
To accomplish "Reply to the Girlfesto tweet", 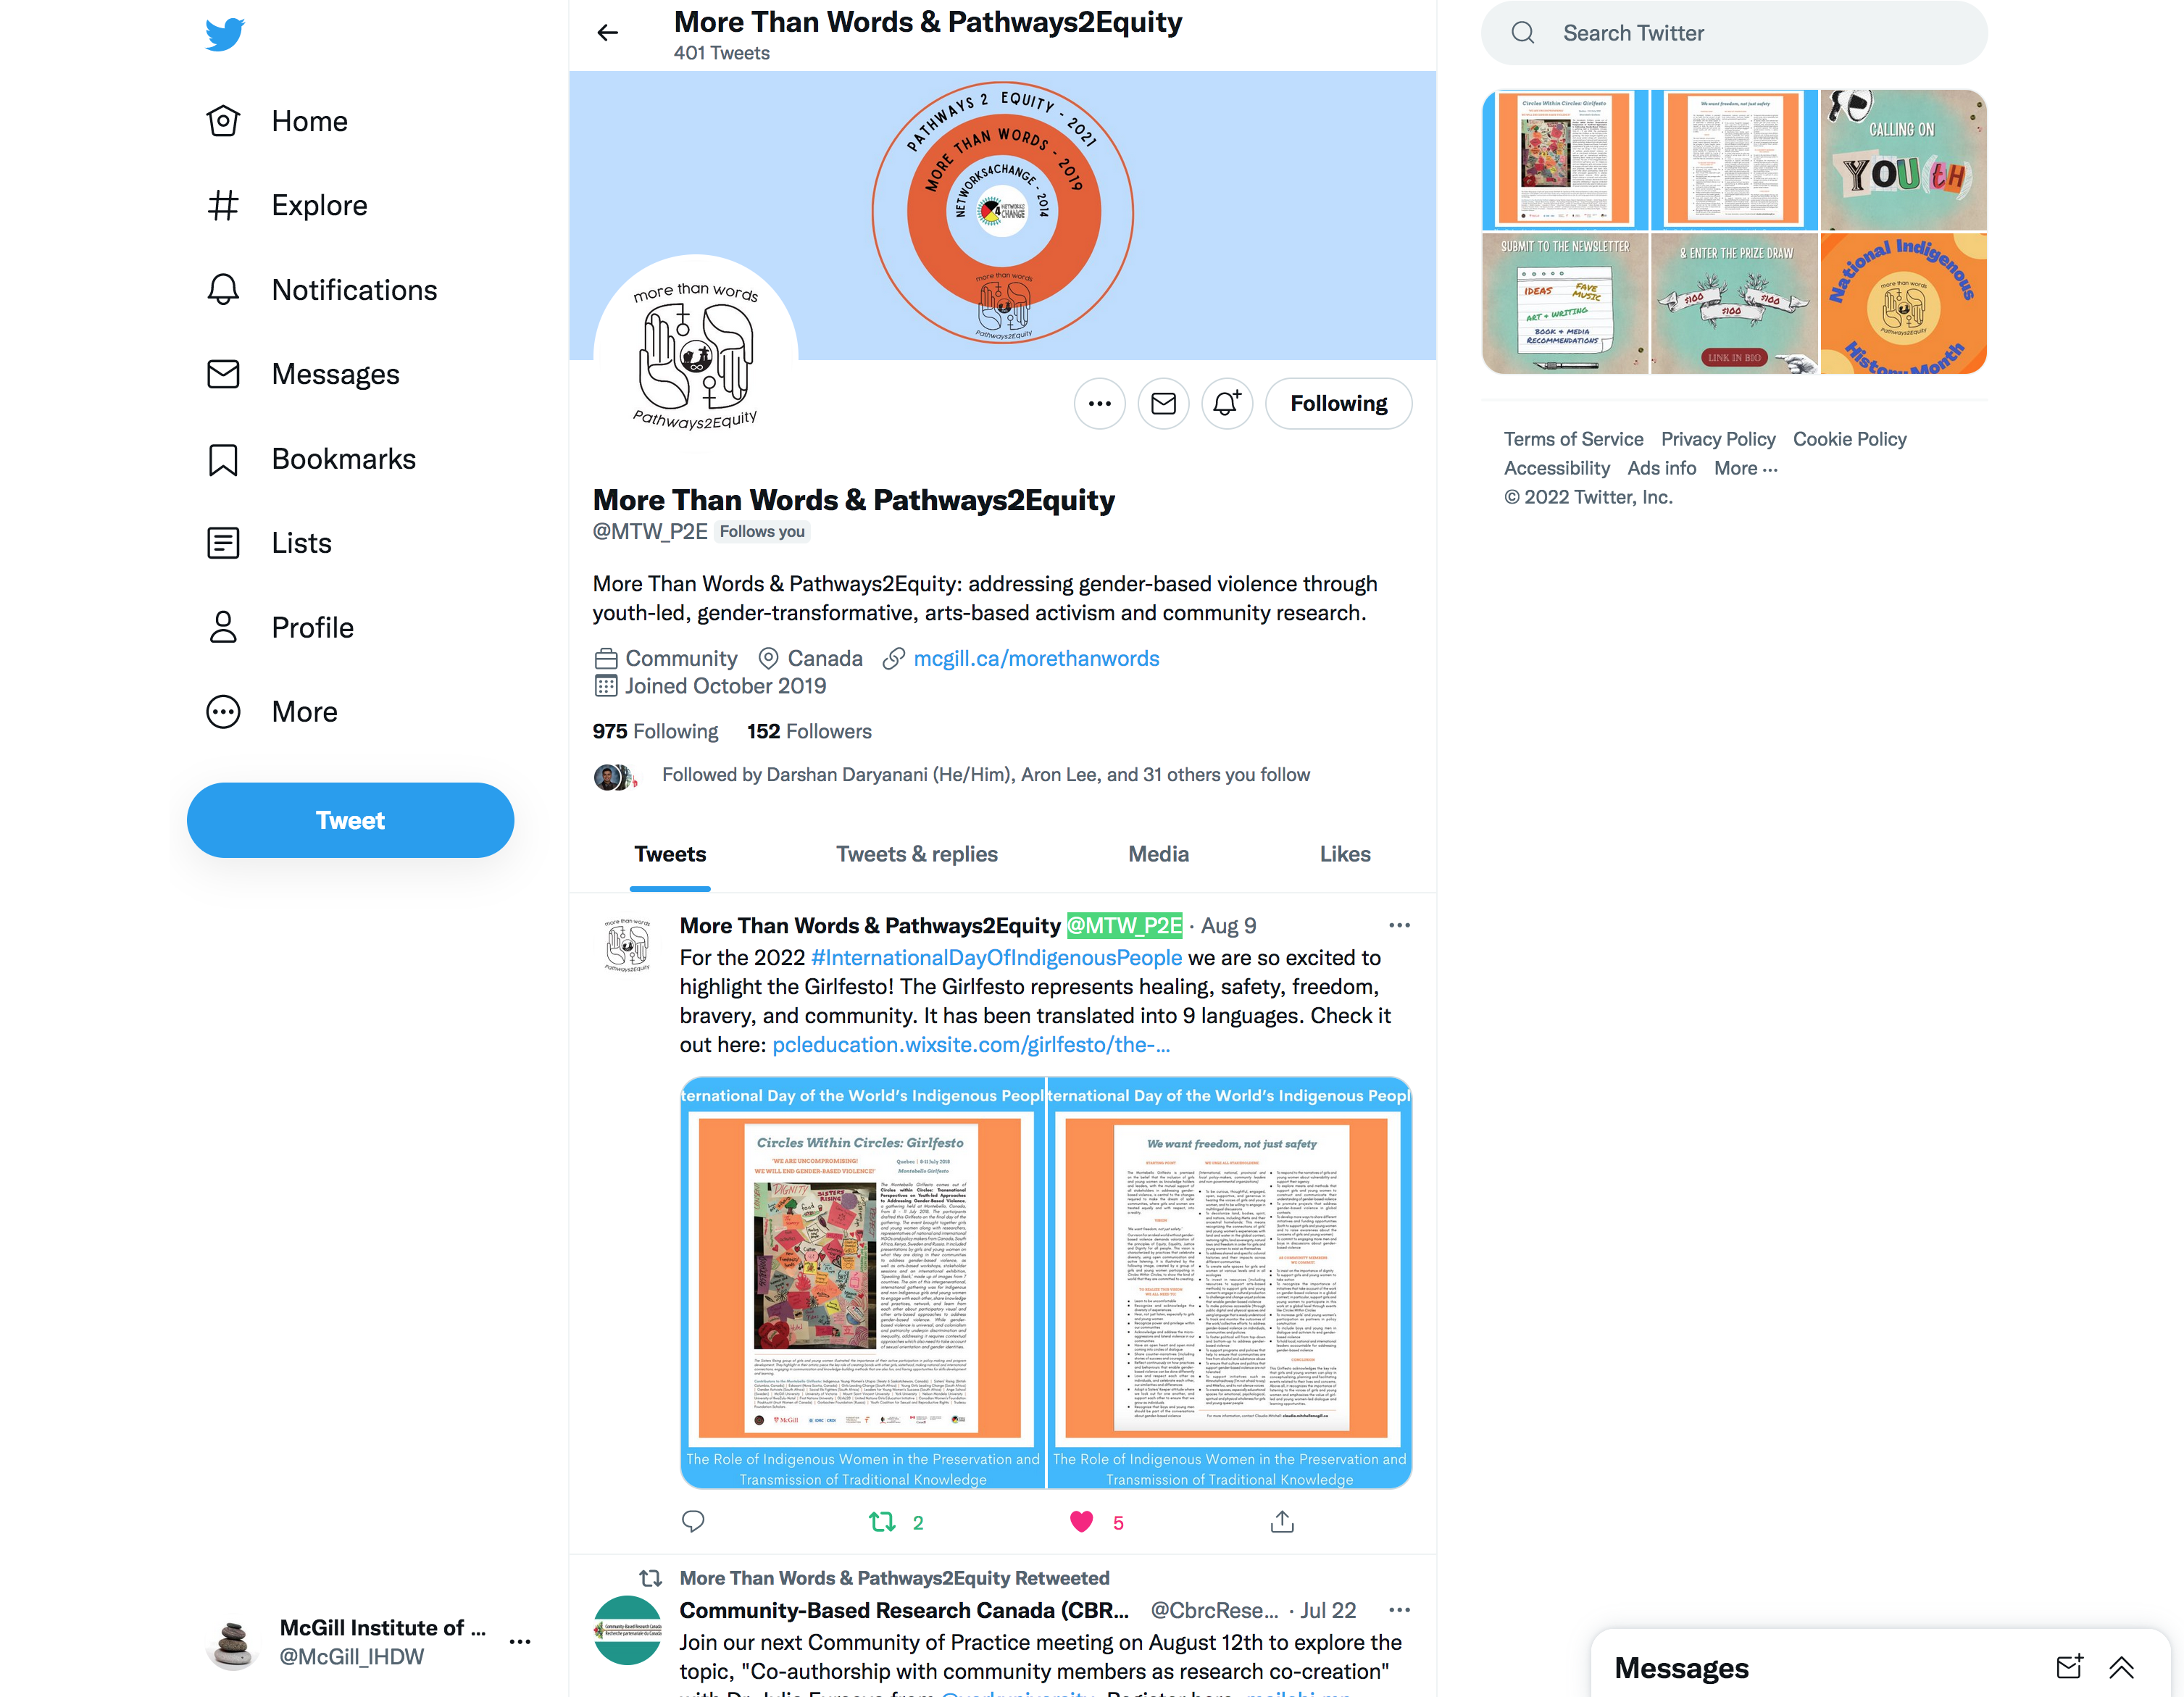I will pyautogui.click(x=693, y=1522).
